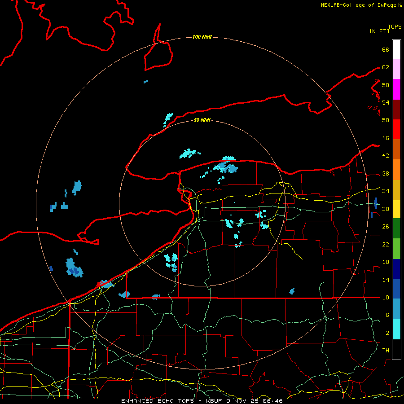Click the 26 value on the scale
The image size is (404, 404).
[386, 227]
